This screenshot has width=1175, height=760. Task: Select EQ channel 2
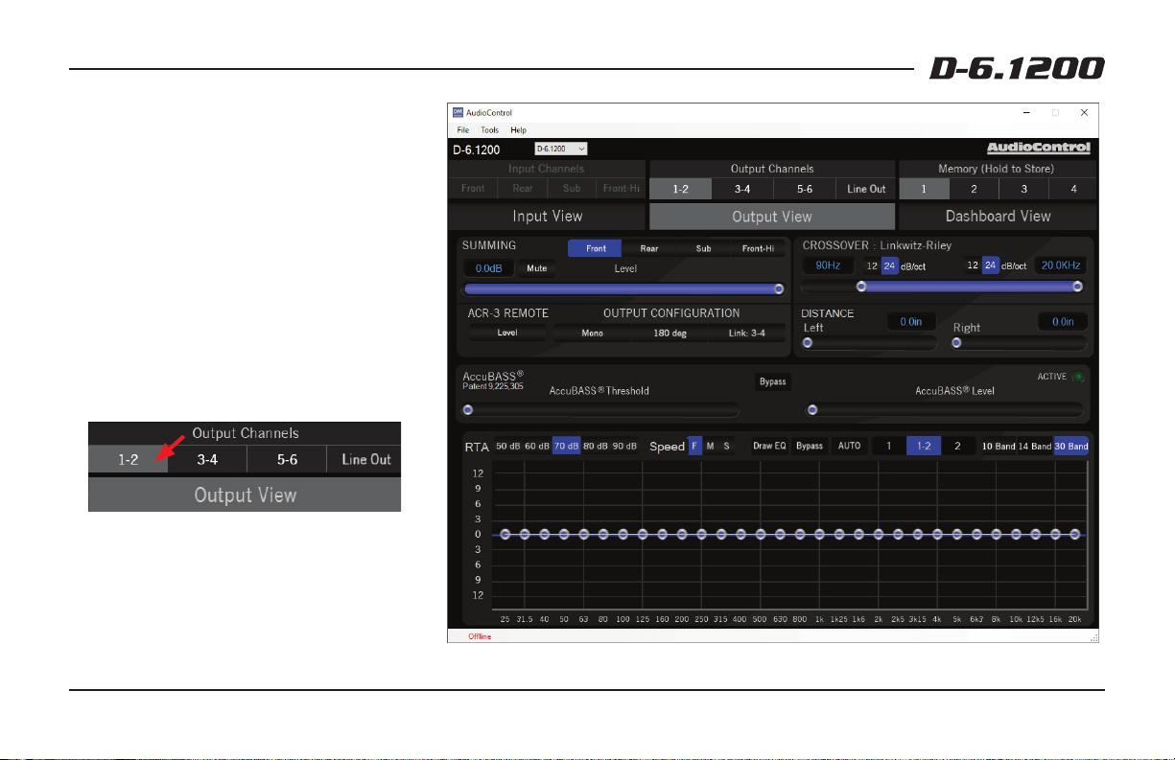[957, 447]
